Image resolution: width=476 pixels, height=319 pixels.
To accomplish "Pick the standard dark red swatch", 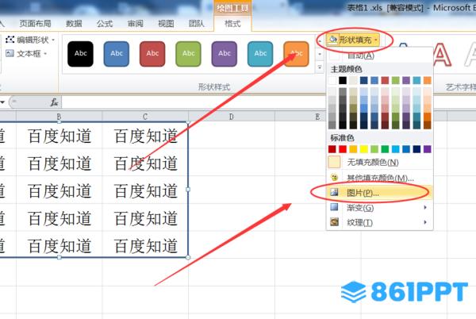I will tap(332, 149).
